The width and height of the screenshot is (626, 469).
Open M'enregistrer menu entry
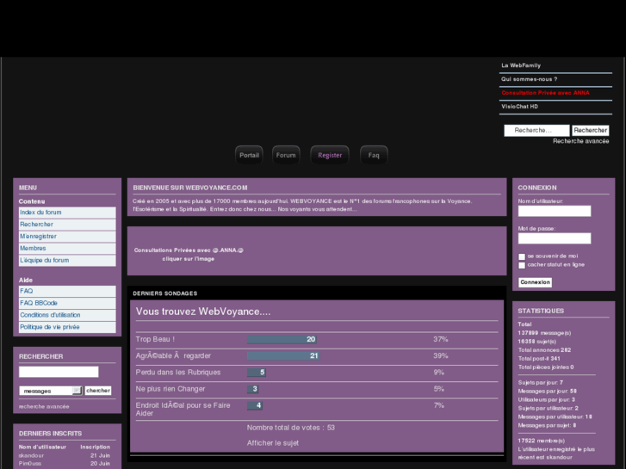pyautogui.click(x=67, y=237)
